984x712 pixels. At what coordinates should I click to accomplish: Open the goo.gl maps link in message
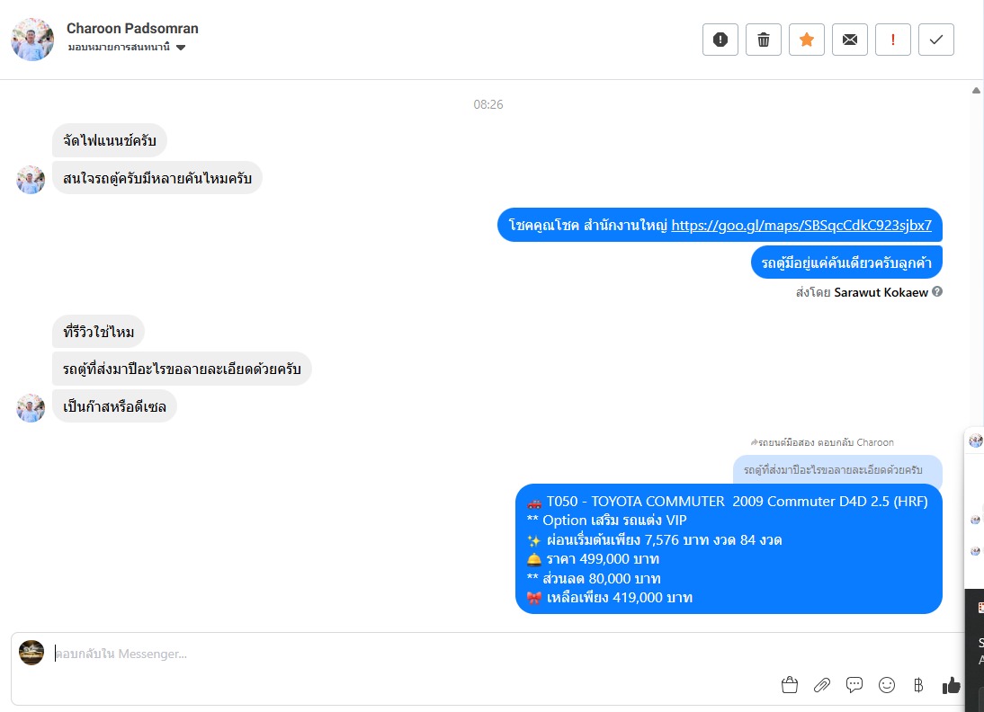point(801,226)
